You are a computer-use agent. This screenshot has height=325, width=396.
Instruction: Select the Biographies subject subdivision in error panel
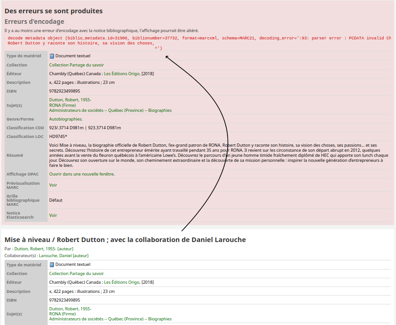click(x=160, y=110)
